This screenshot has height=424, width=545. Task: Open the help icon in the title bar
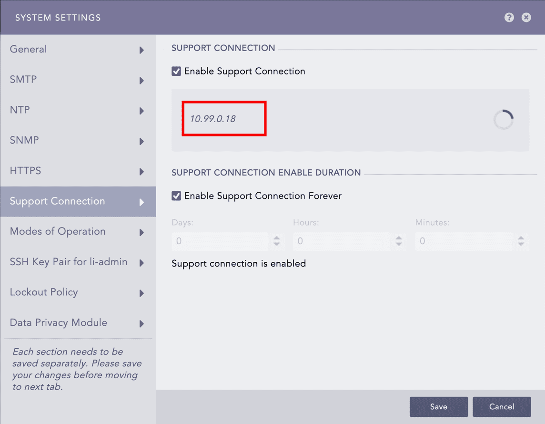[509, 17]
